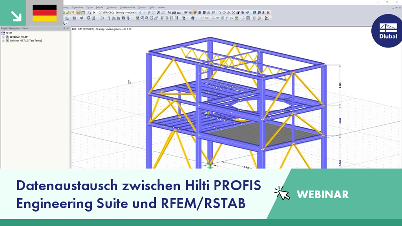Click the colored results chart icon
This screenshot has height=226, width=402.
tap(267, 18)
